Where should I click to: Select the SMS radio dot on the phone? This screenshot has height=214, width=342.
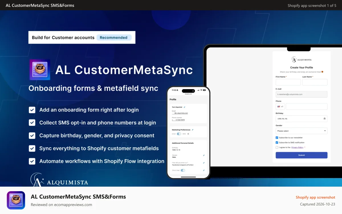(188, 134)
